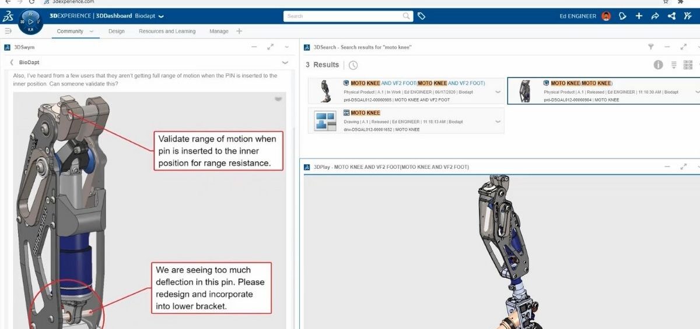Open the Resources and Learning tab
The image size is (700, 329).
click(167, 31)
